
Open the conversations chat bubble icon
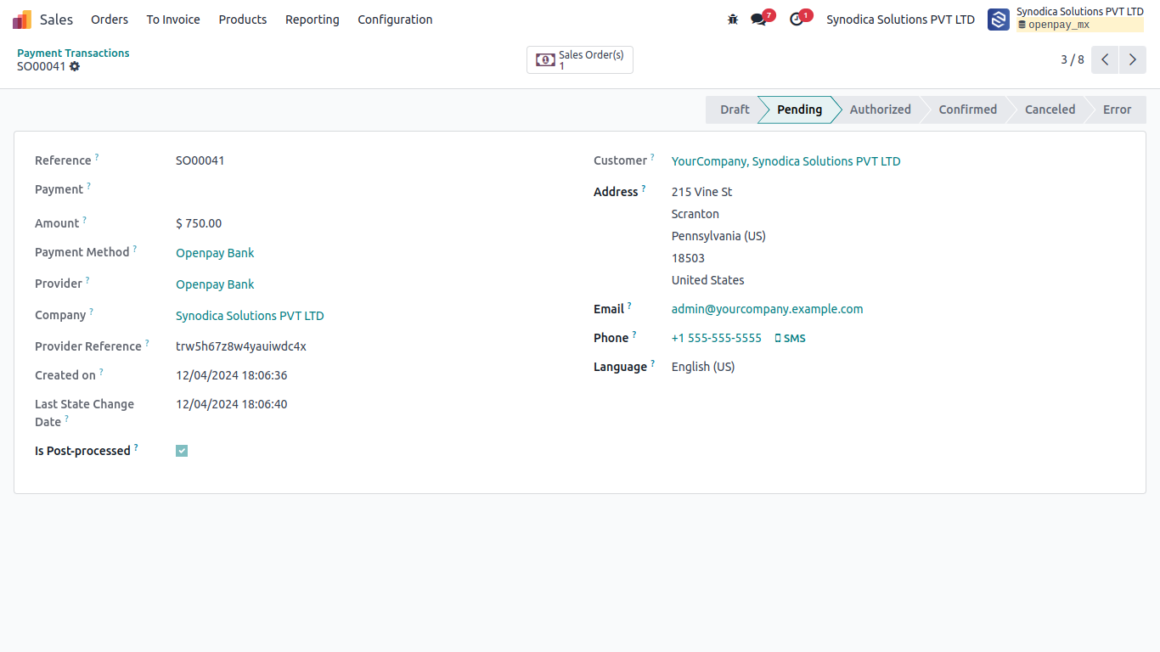(x=758, y=20)
